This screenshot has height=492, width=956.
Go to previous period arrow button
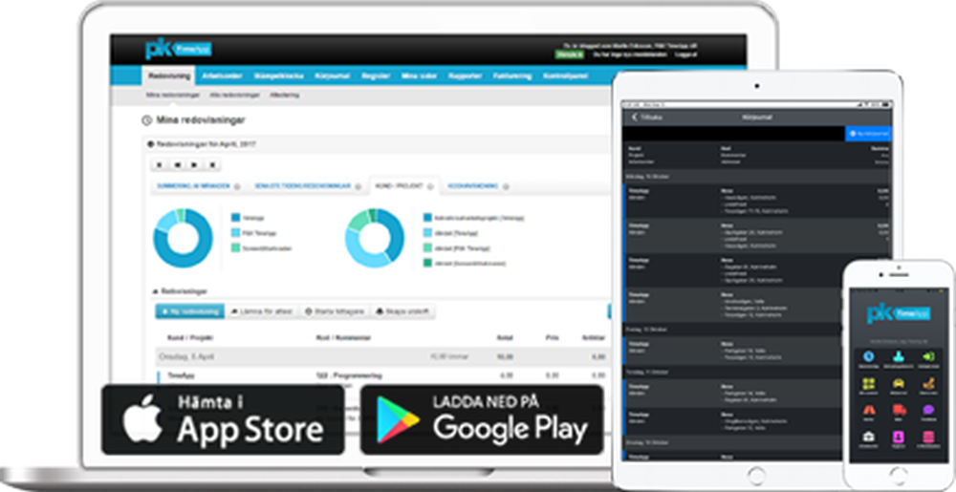[x=178, y=164]
